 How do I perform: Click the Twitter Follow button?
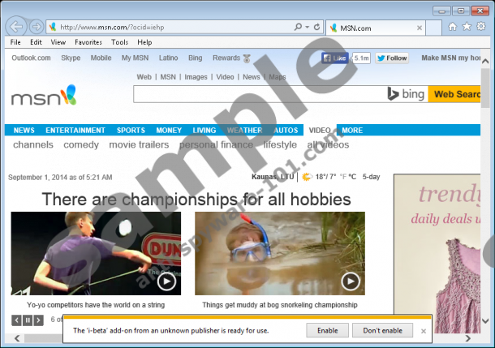(x=392, y=58)
